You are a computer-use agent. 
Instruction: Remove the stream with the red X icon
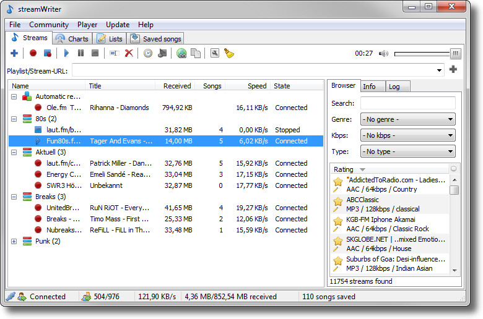click(x=129, y=53)
